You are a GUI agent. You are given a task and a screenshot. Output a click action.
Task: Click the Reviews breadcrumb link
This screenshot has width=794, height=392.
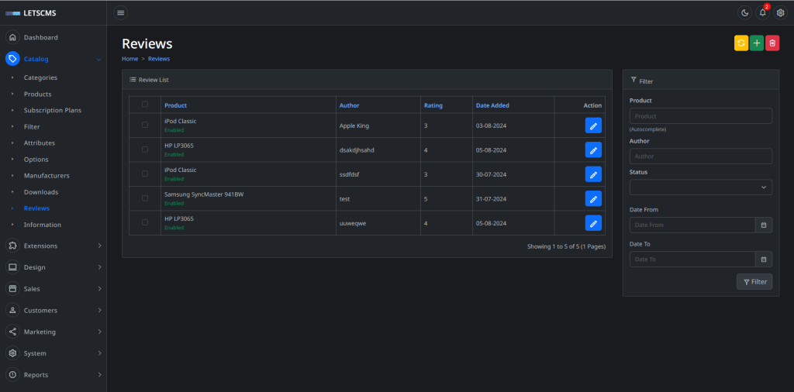click(159, 59)
